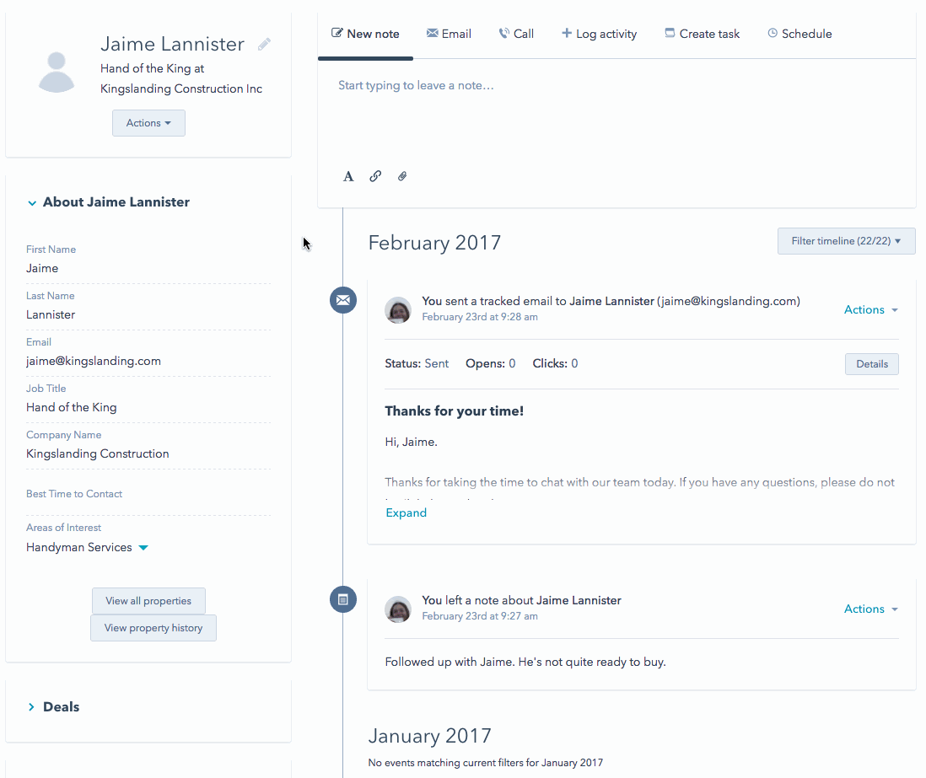The image size is (926, 778).
Task: Switch to the Create task tab
Action: (x=702, y=34)
